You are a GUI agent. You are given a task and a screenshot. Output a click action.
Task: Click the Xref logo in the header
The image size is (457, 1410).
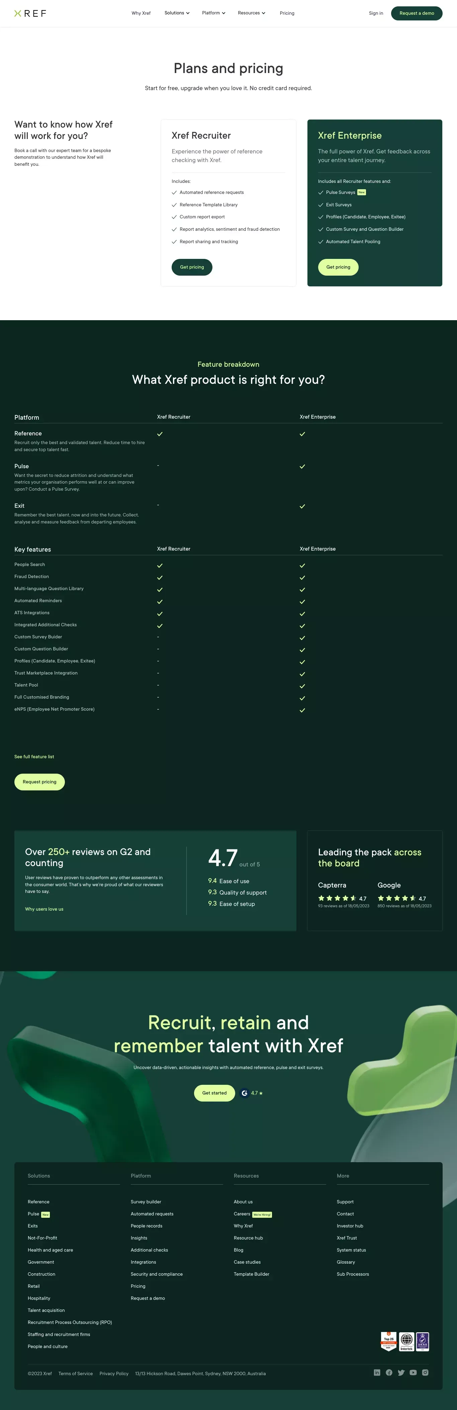click(x=30, y=13)
